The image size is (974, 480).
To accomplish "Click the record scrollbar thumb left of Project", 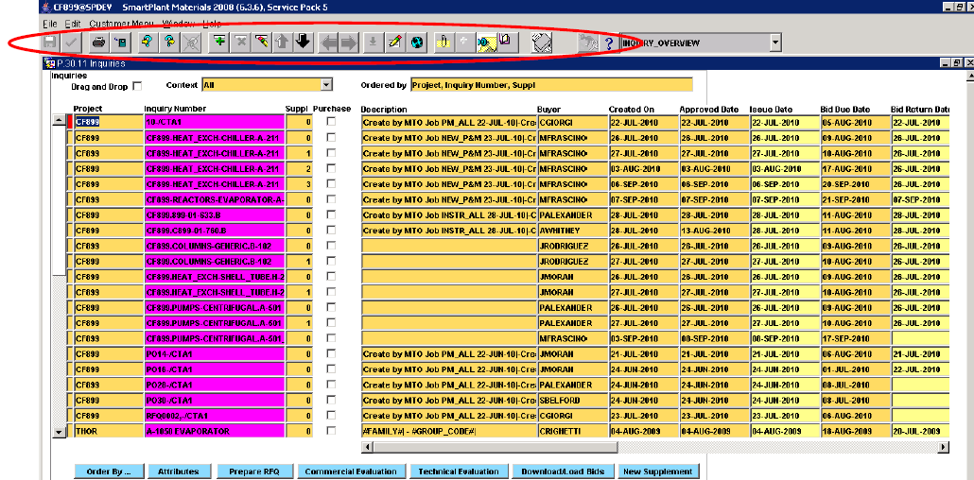I will pos(59,200).
